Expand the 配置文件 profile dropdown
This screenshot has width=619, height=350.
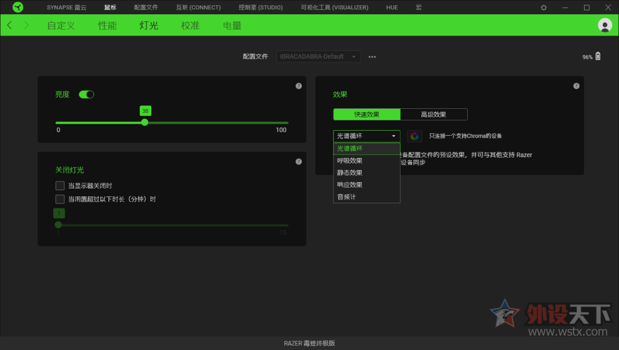[318, 57]
